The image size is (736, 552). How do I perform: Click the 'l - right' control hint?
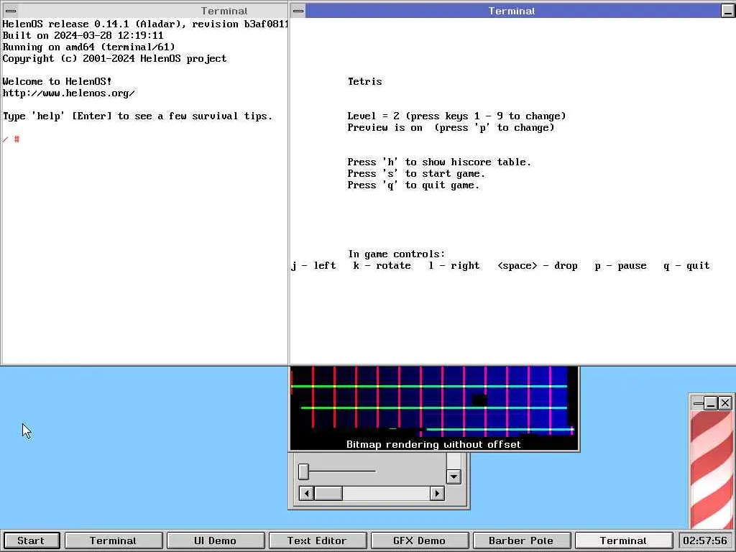point(454,266)
